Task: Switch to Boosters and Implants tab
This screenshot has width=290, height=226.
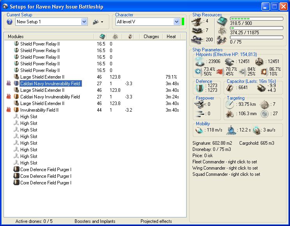Action: [x=95, y=221]
